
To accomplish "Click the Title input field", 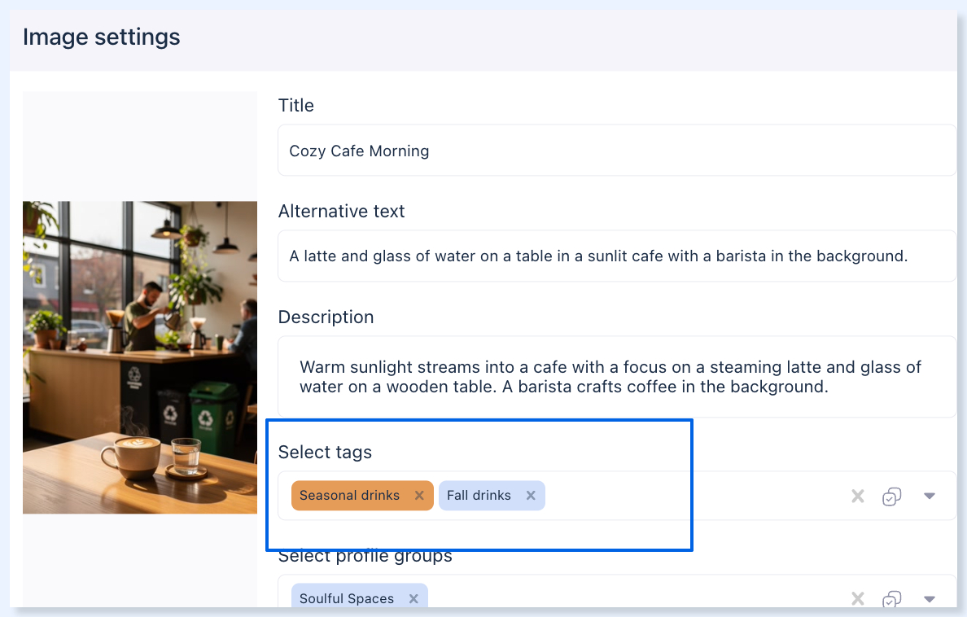I will point(617,150).
